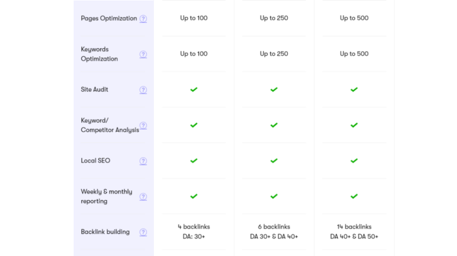This screenshot has width=457, height=256.
Task: Click the Site Audit row label
Action: pos(95,90)
